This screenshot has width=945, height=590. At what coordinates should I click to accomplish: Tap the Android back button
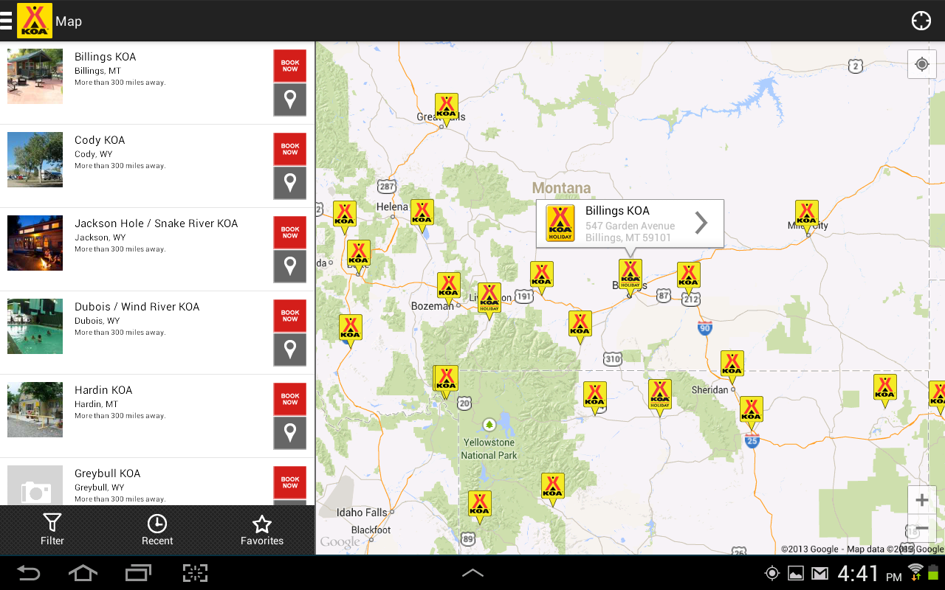29,573
